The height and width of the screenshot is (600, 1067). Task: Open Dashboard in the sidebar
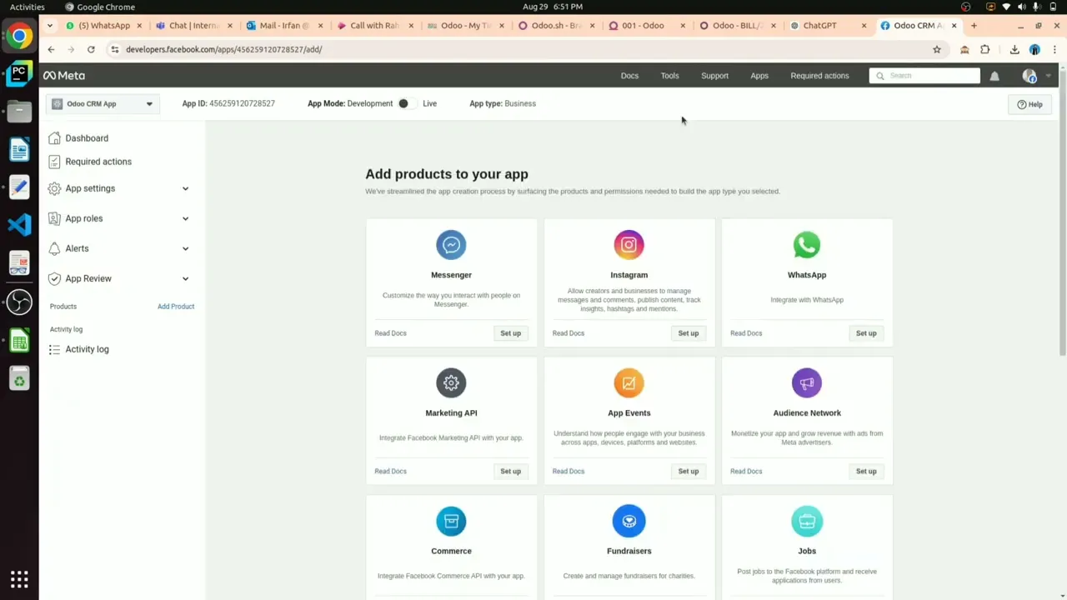[x=87, y=138]
